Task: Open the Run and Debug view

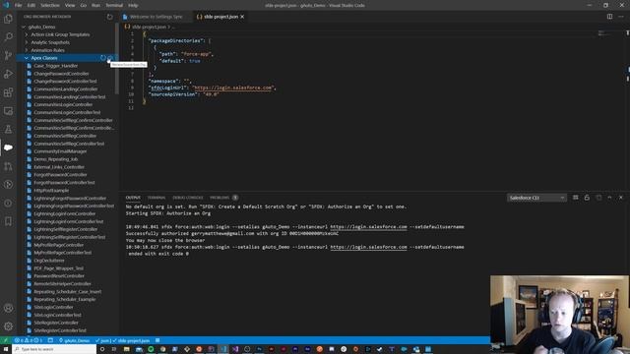Action: click(x=8, y=74)
